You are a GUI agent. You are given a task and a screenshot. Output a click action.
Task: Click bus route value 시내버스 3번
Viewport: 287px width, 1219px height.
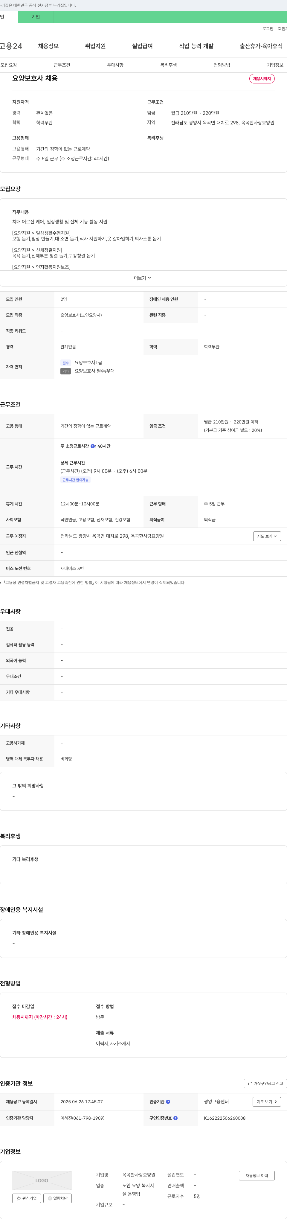[72, 568]
